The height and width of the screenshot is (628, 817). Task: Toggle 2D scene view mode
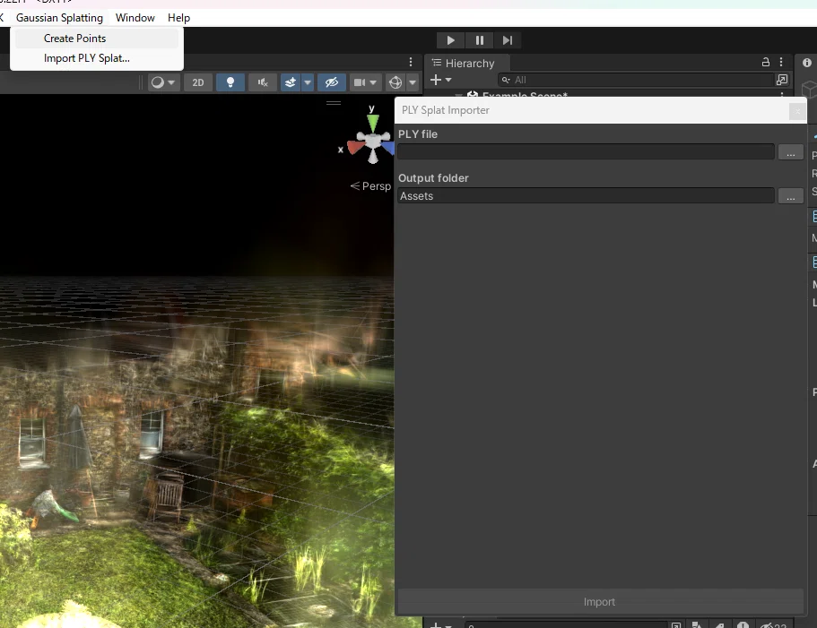198,82
